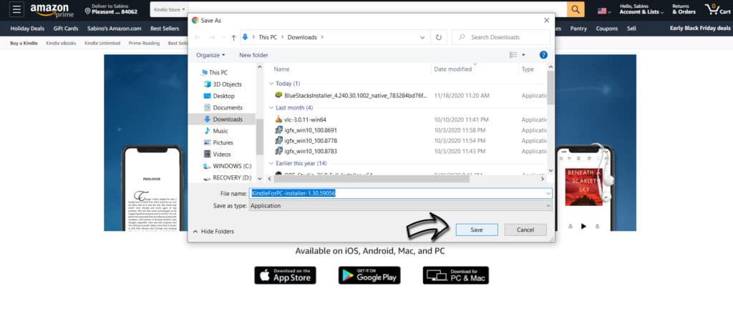The image size is (733, 314).
Task: Refresh the Downloads folder listing
Action: click(439, 37)
